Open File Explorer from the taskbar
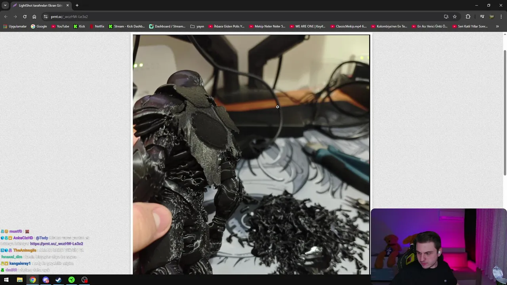This screenshot has width=507, height=285. pos(19,280)
